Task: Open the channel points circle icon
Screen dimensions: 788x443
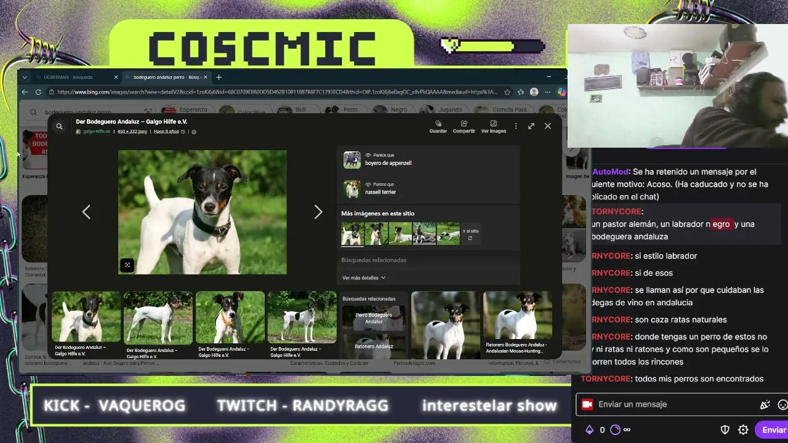Action: tap(615, 430)
